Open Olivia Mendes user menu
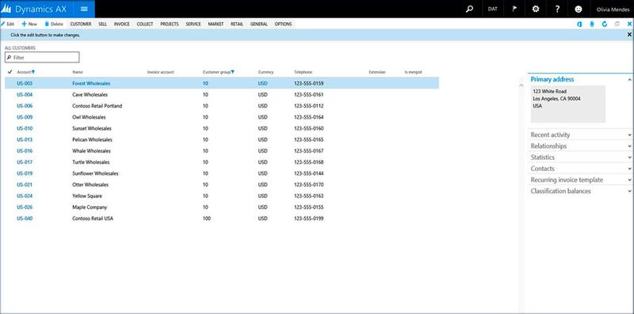634x314 pixels. pyautogui.click(x=613, y=9)
